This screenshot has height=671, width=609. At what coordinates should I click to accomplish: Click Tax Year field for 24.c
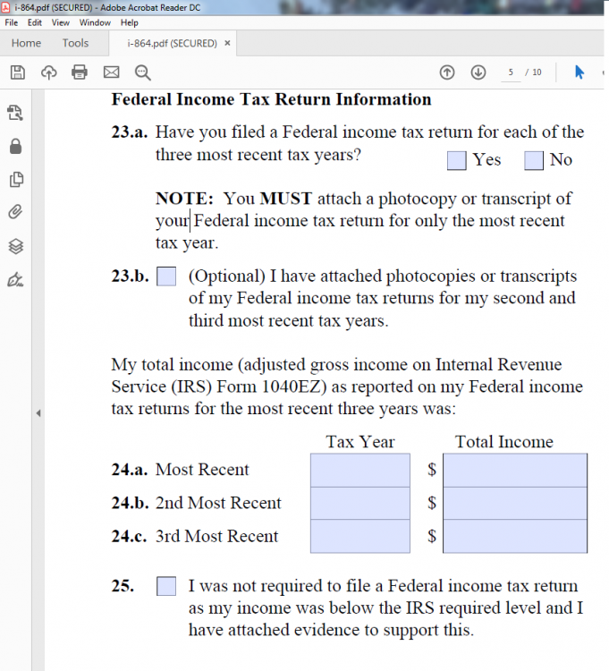(360, 536)
